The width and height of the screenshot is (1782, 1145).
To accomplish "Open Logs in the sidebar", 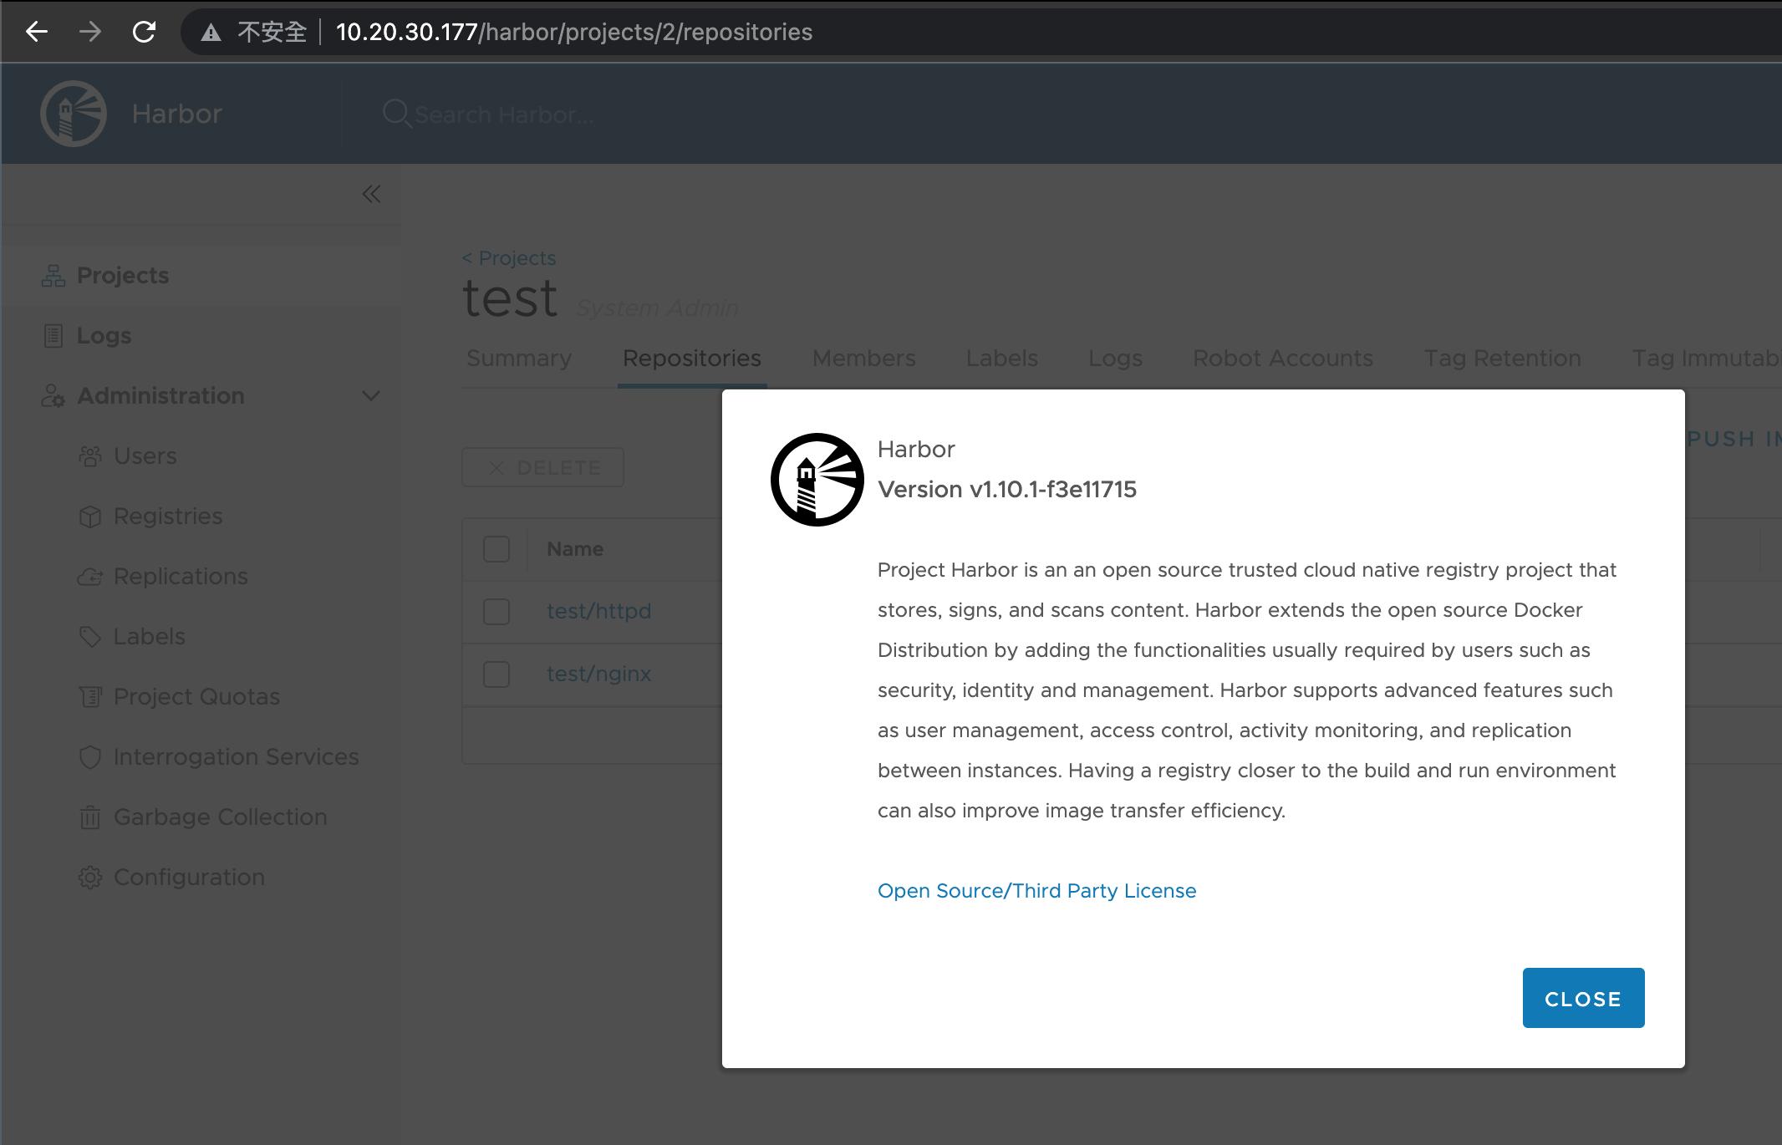I will tap(104, 336).
